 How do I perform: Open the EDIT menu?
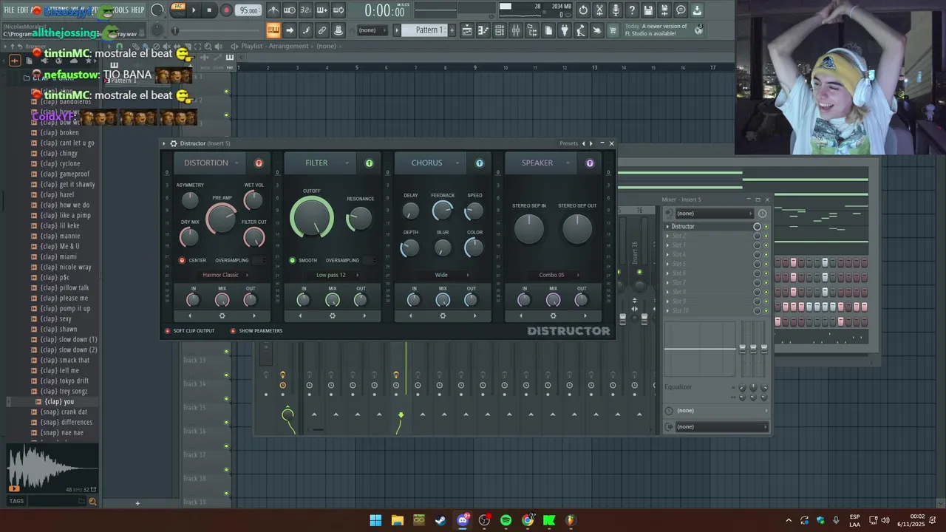(22, 10)
